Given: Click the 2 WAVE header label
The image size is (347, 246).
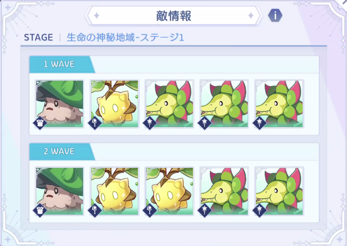Looking at the screenshot, I should 59,151.
